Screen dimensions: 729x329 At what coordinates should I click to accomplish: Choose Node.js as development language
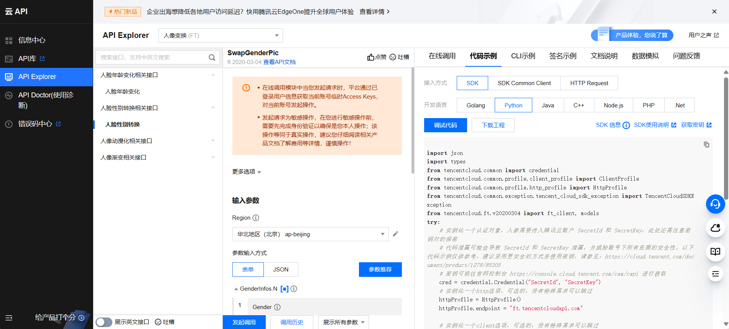614,105
